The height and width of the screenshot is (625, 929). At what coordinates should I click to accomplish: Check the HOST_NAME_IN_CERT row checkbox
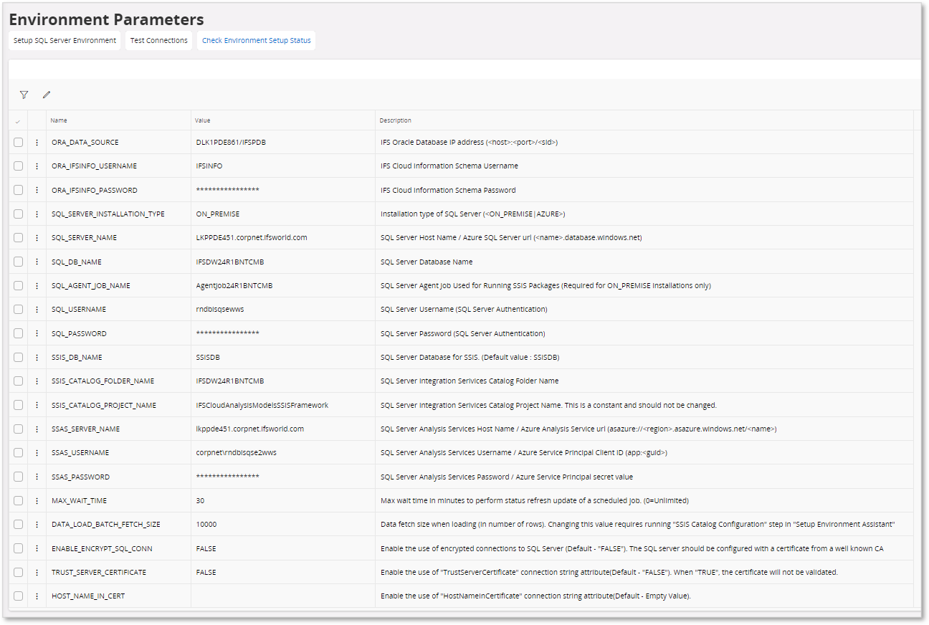click(18, 596)
